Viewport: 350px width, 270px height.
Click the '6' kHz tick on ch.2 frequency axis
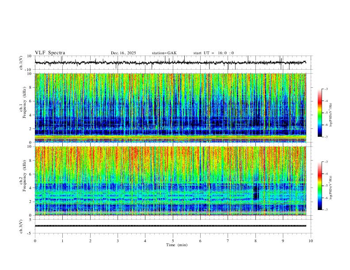[30, 174]
